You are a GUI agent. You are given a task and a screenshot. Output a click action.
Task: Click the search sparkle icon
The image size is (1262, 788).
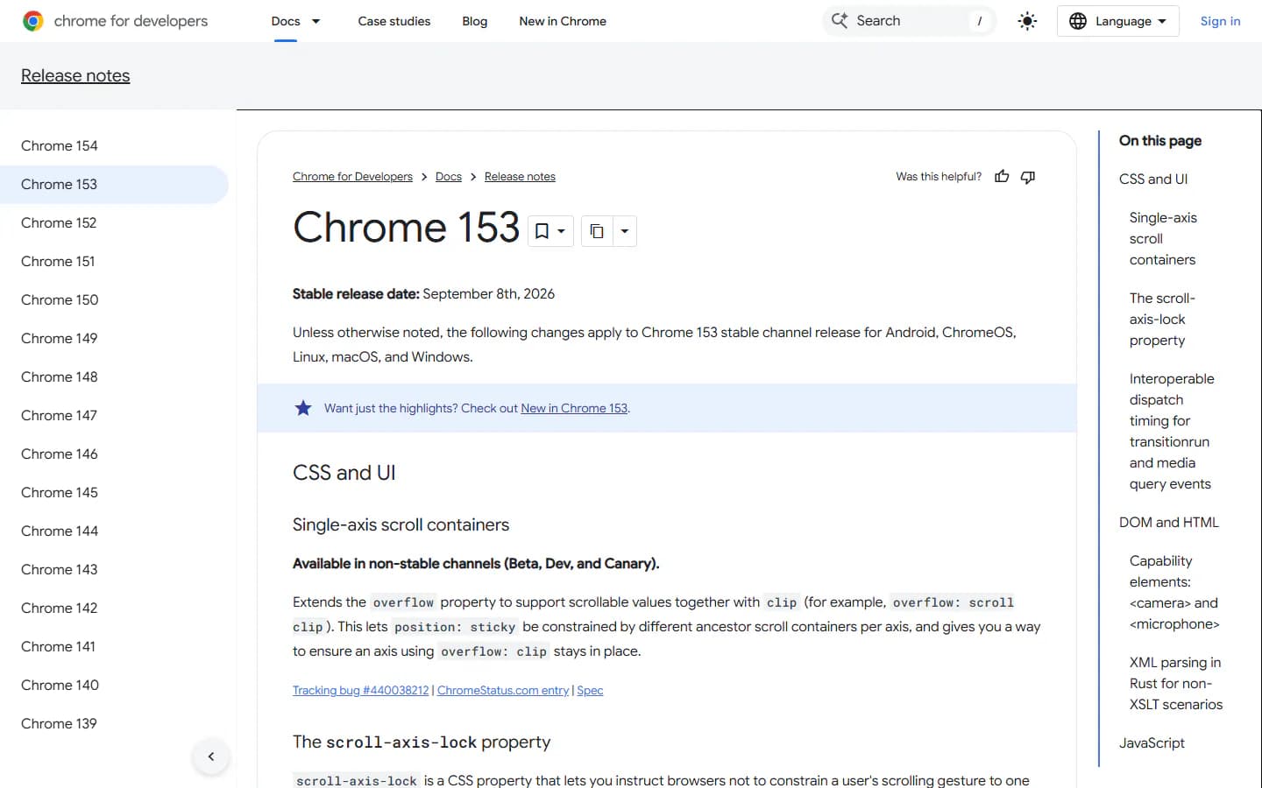pos(840,21)
